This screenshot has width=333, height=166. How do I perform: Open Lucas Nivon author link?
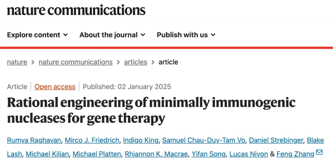249,154
